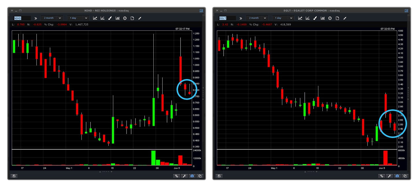418x187 pixels.
Task: Click NIHD - NII HOLDINGS title bar text
Action: point(107,11)
